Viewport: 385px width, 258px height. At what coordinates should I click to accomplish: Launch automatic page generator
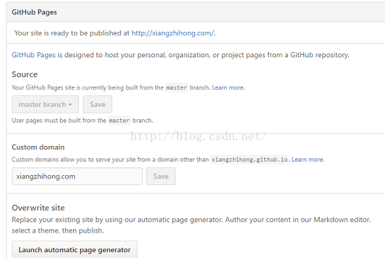click(74, 250)
